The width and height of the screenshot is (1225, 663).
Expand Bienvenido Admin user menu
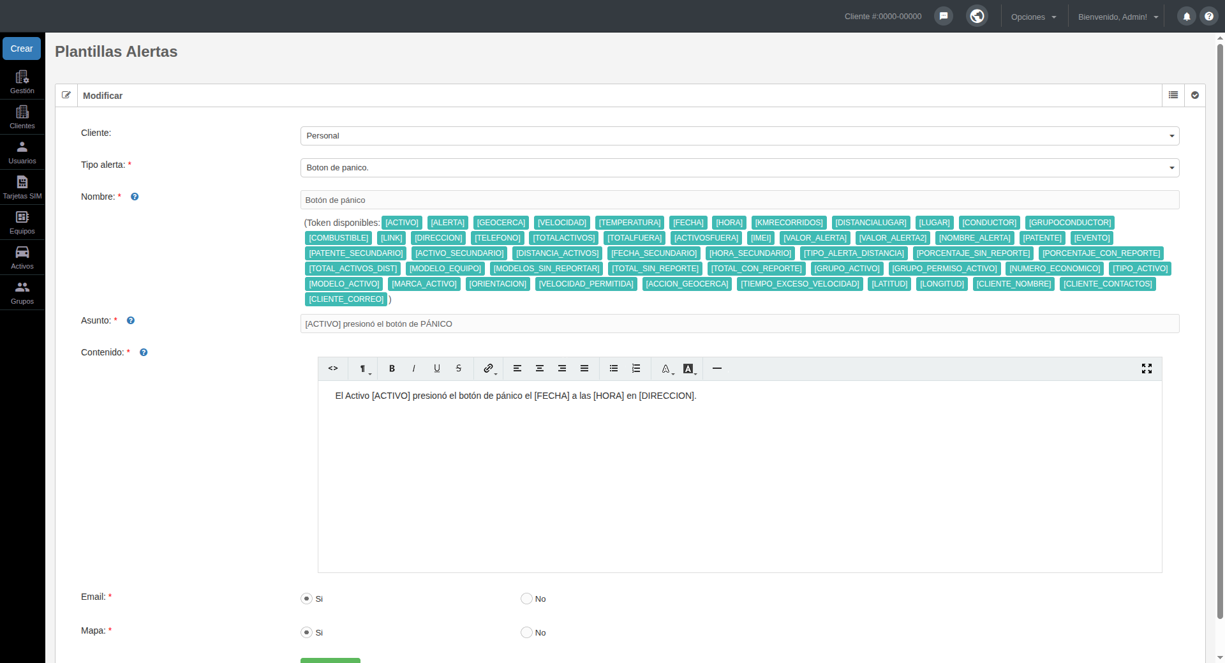[1118, 17]
